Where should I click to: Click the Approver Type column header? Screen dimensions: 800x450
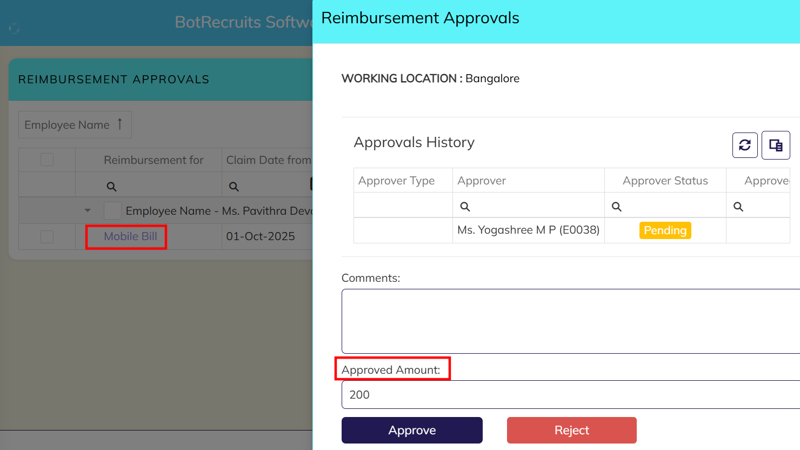(x=396, y=181)
